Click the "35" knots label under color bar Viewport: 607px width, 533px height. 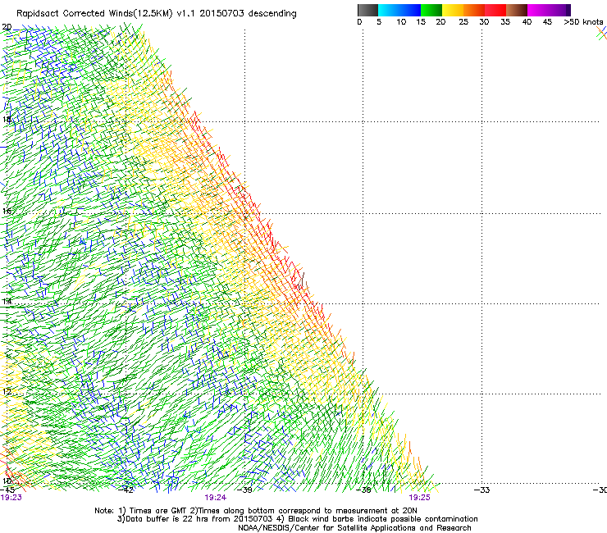pyautogui.click(x=505, y=22)
